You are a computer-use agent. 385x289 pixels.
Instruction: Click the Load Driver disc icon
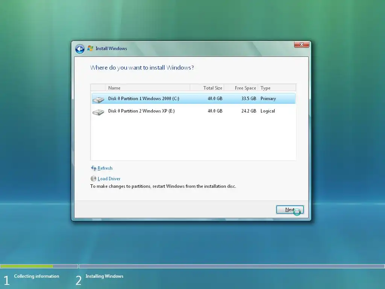point(93,179)
